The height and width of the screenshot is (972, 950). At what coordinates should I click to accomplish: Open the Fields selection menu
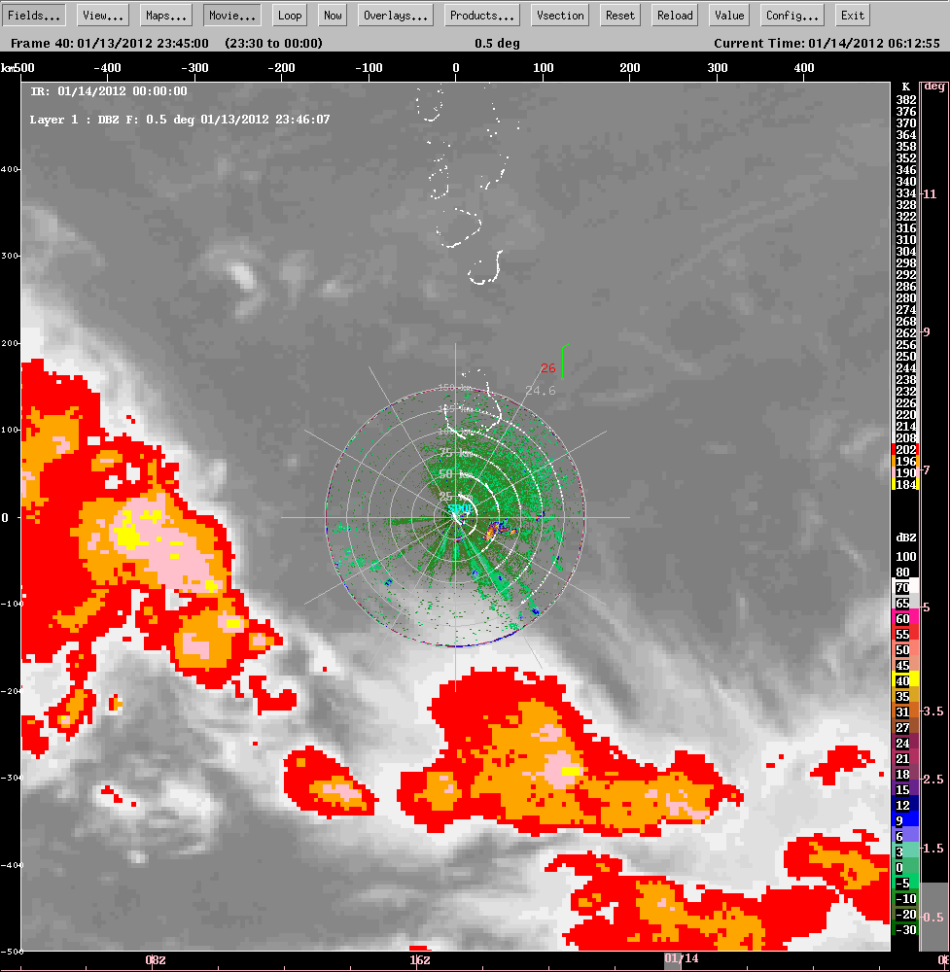[33, 15]
